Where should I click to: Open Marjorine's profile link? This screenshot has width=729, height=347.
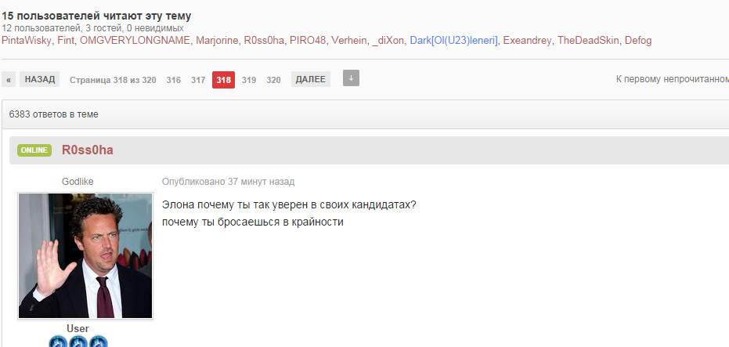click(217, 41)
